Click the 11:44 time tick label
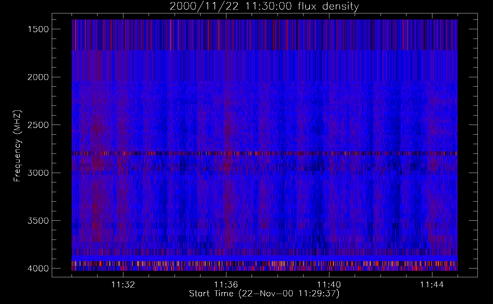This screenshot has height=304, width=493. 432,285
